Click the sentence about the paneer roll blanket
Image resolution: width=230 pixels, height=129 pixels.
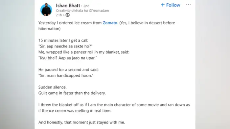(84, 52)
